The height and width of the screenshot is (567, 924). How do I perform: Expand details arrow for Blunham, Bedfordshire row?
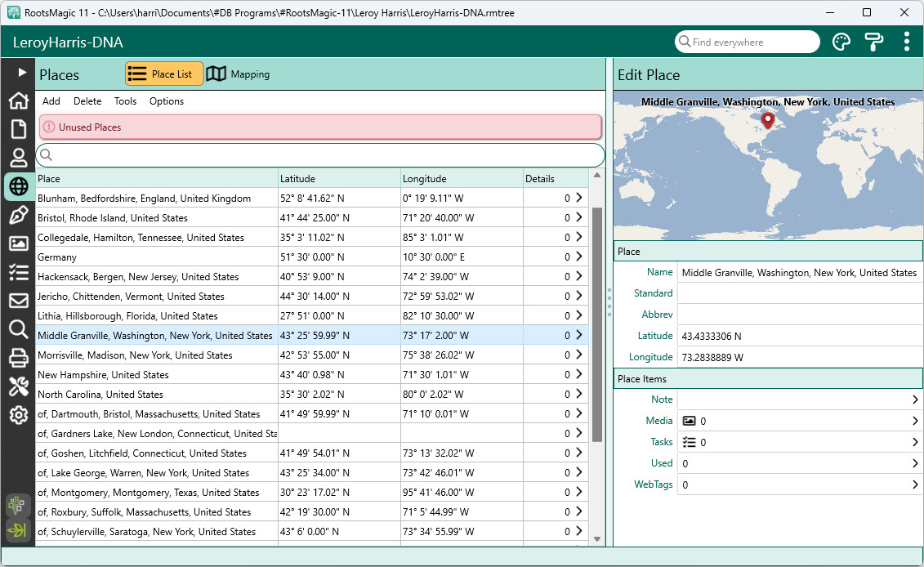[578, 198]
